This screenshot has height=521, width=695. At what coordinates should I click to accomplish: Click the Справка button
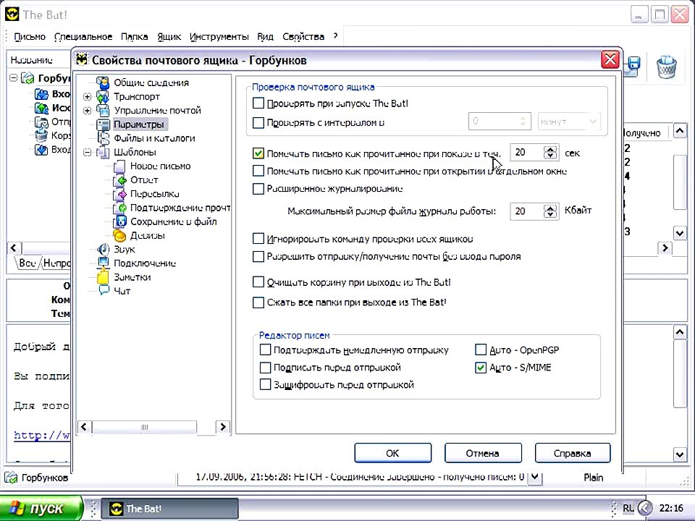click(573, 453)
